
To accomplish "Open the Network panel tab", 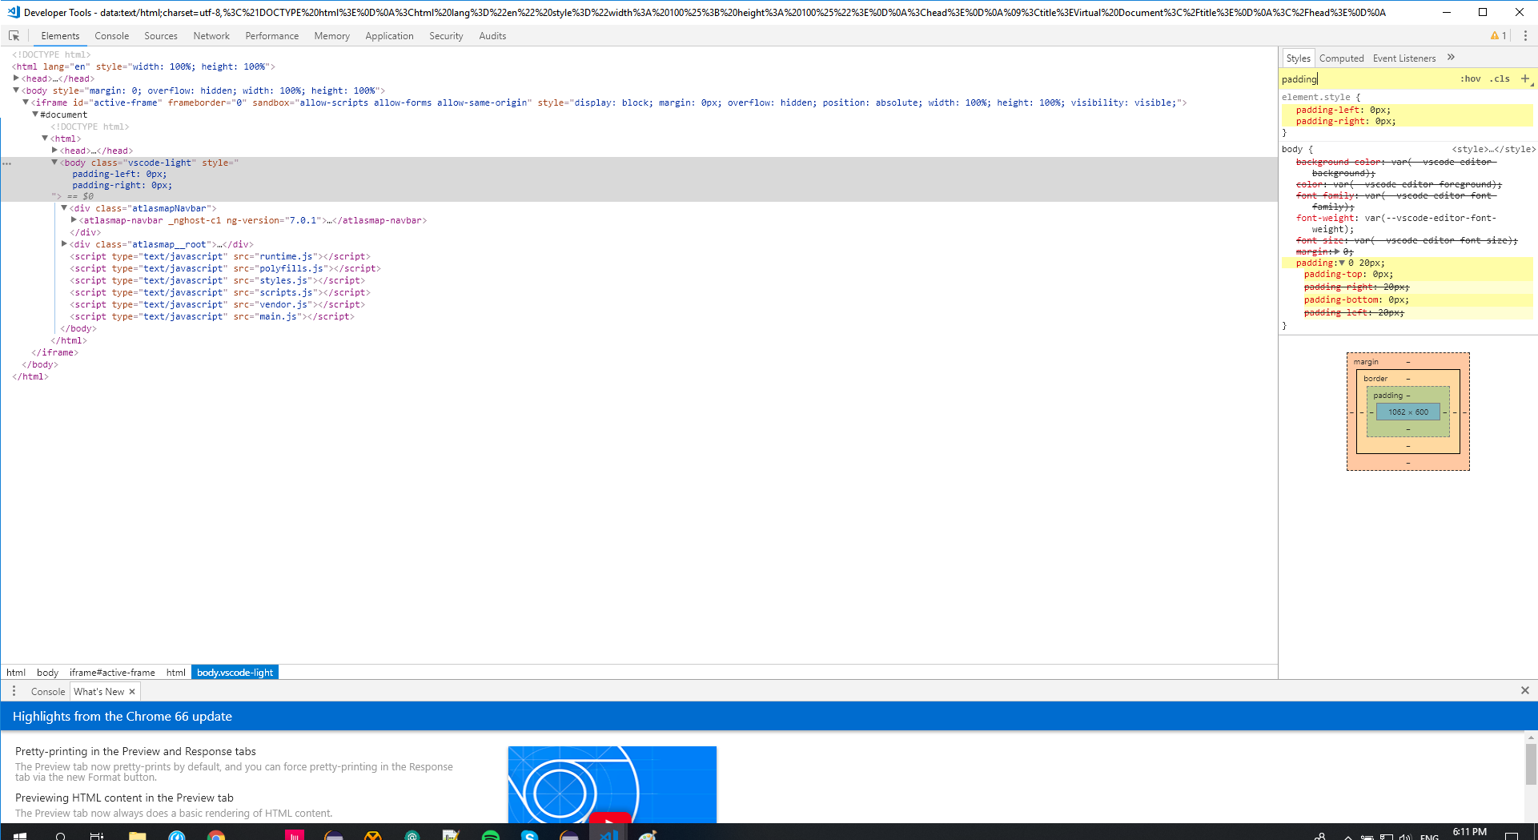I will click(x=211, y=36).
